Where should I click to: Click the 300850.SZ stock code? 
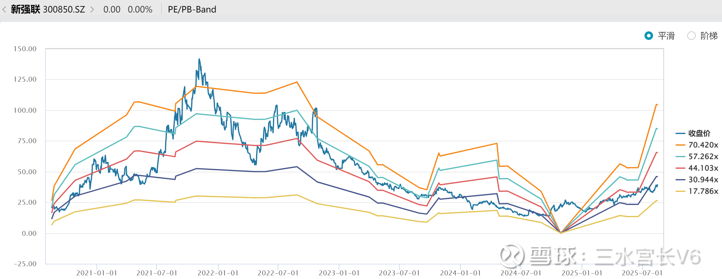[x=64, y=10]
